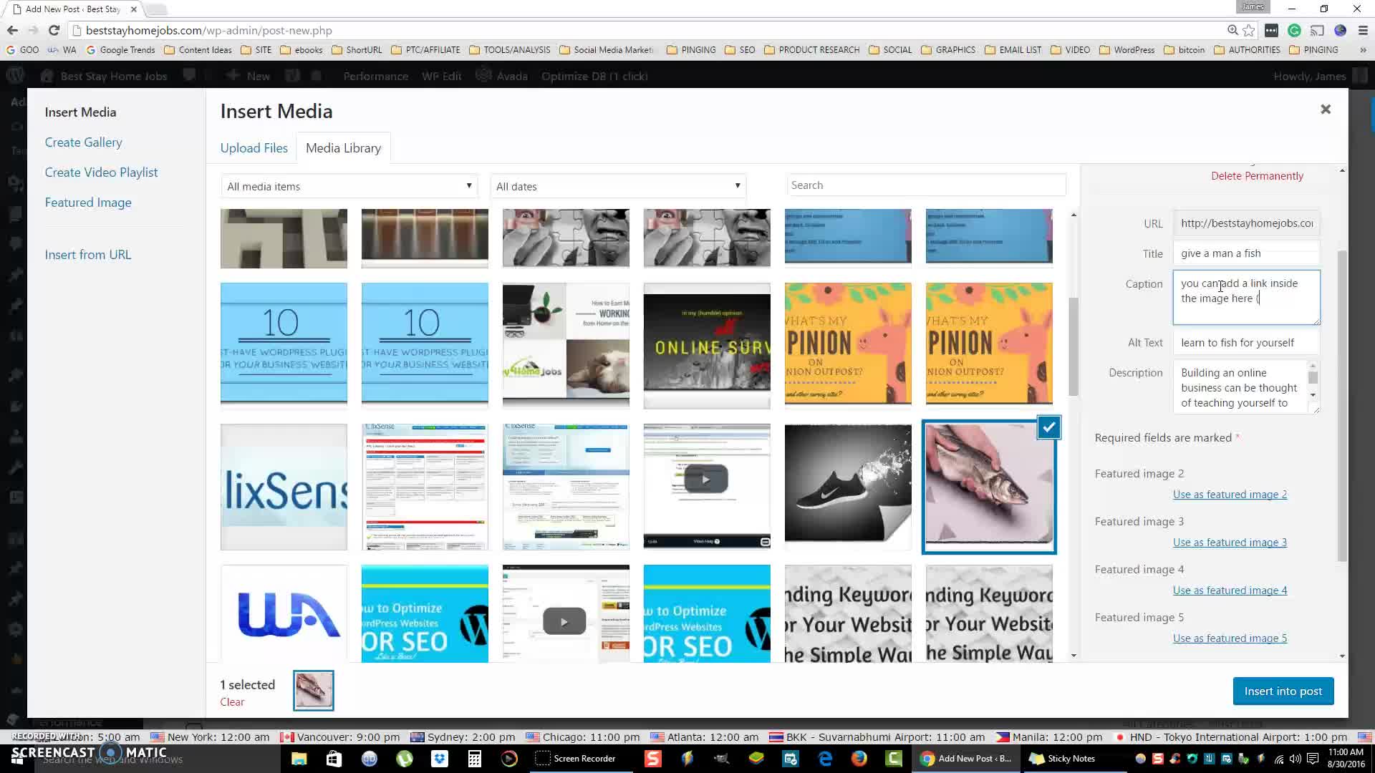The height and width of the screenshot is (773, 1375).
Task: Click the red S app in taskbar
Action: click(652, 759)
